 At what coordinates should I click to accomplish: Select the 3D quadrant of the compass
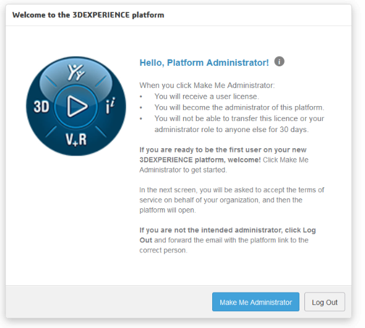click(x=41, y=107)
